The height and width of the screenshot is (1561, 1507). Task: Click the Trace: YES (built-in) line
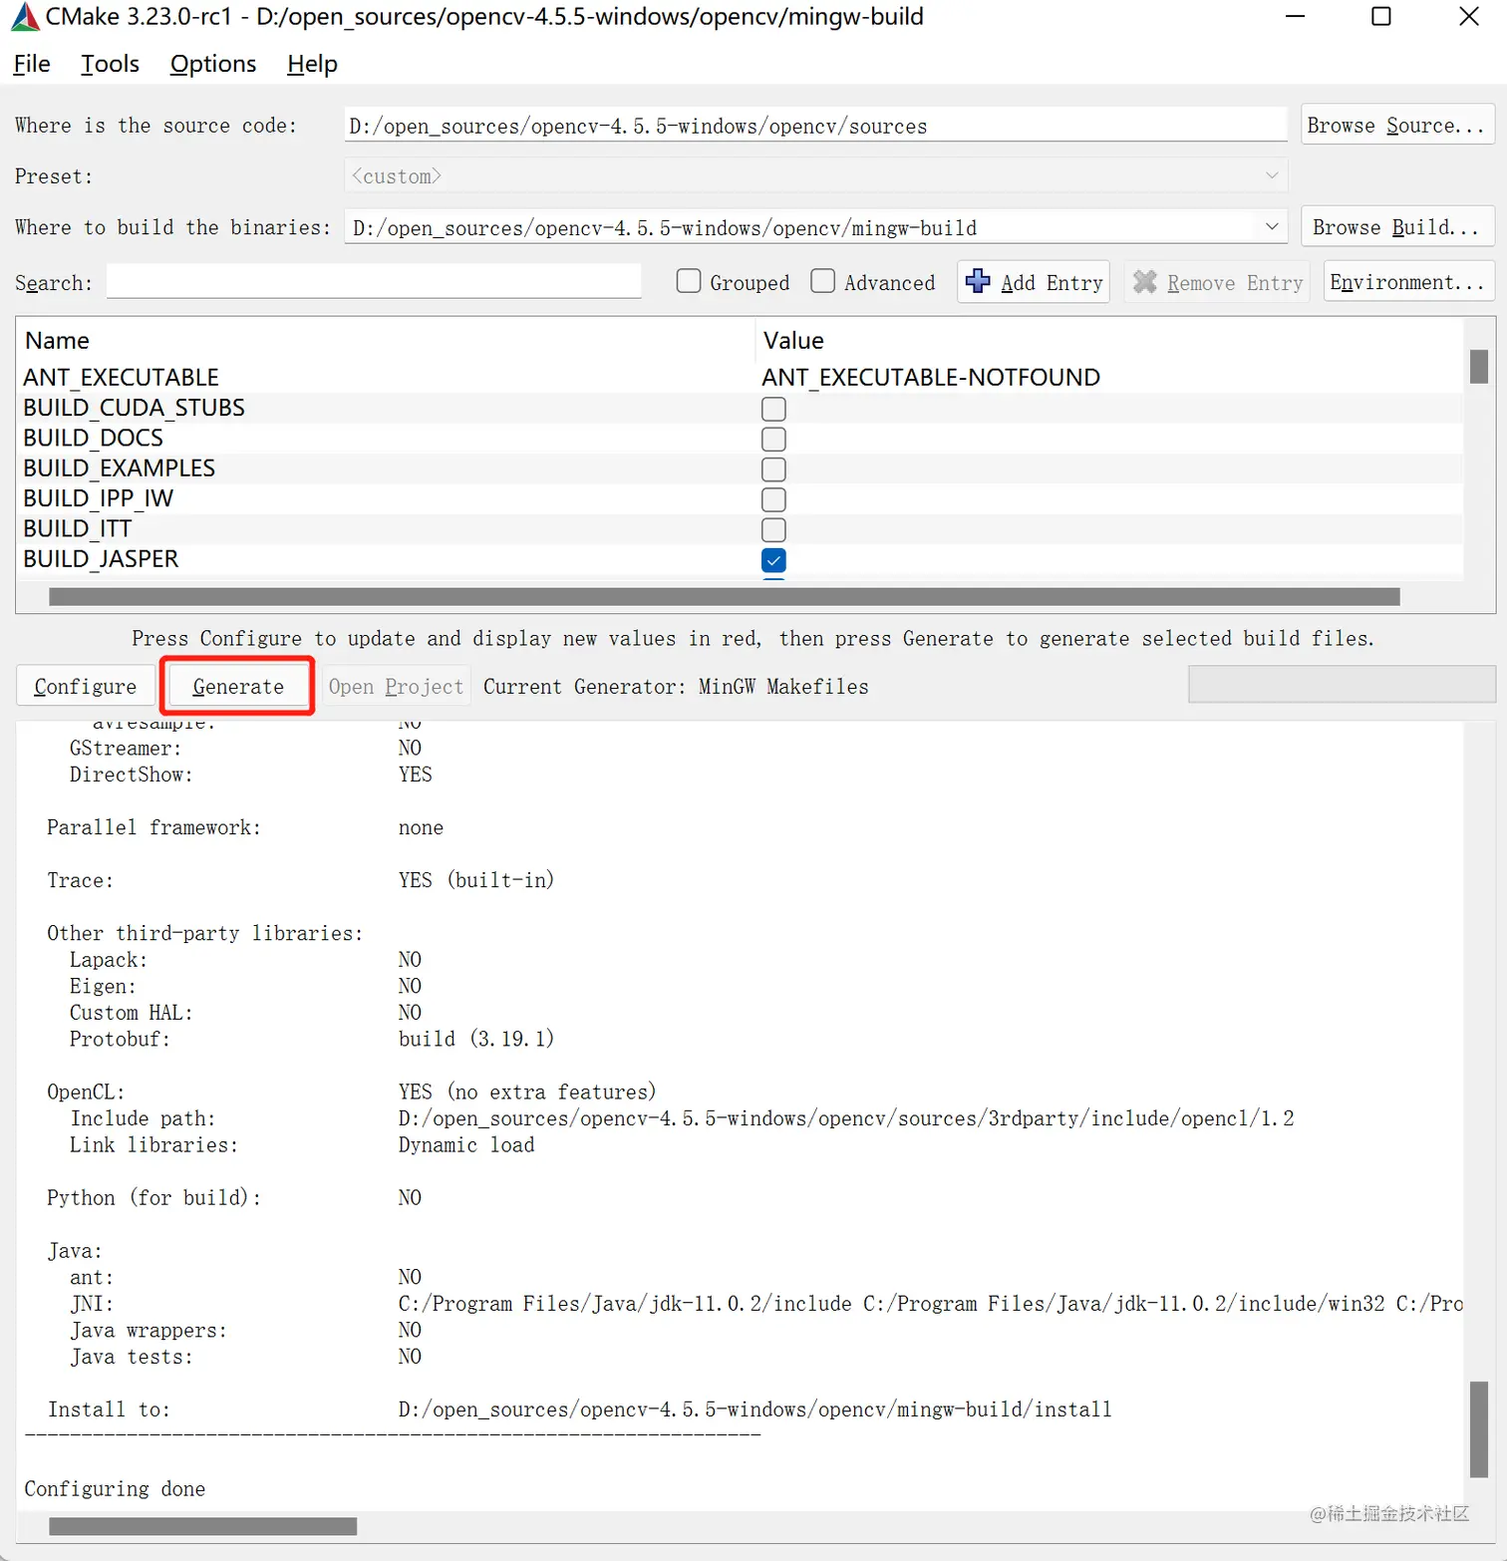point(300,880)
